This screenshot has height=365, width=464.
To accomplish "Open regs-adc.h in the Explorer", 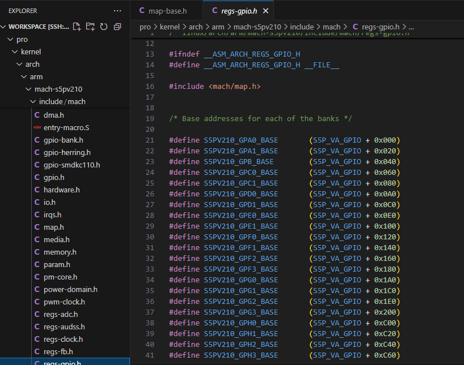I will (61, 314).
